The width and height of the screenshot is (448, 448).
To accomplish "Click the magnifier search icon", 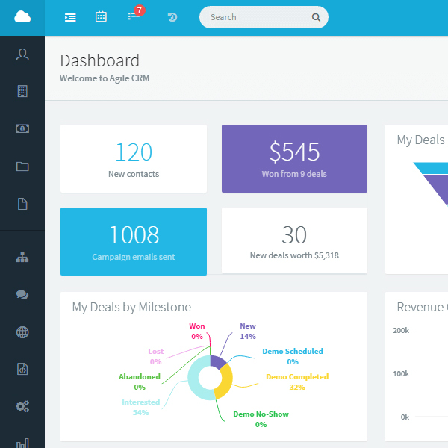I will point(316,17).
